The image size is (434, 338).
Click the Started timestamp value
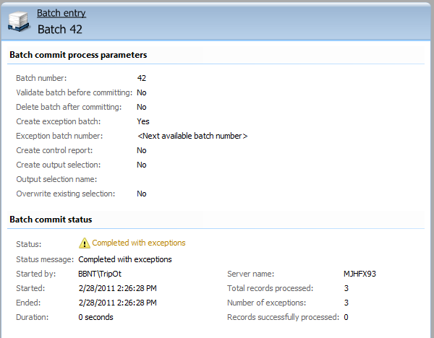coord(118,288)
